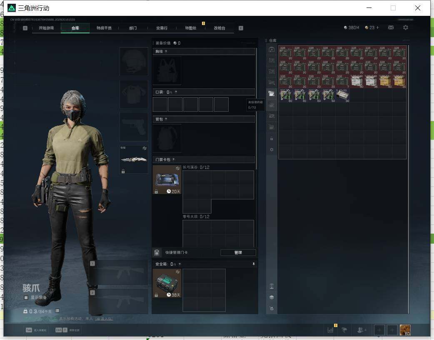Viewport: 434px width, 340px height.
Task: Select the equipped knife slot
Action: click(x=134, y=159)
